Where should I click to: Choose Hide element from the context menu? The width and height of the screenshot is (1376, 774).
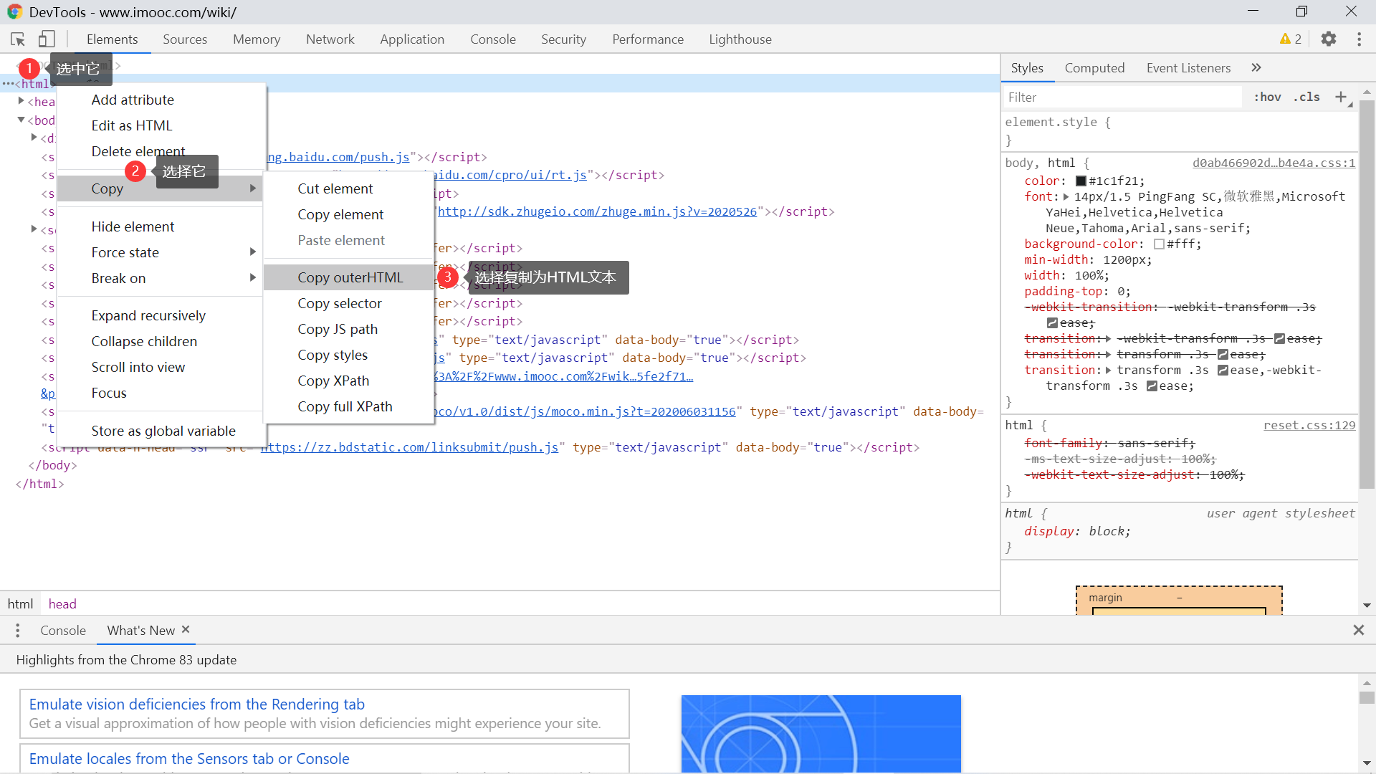pyautogui.click(x=133, y=226)
